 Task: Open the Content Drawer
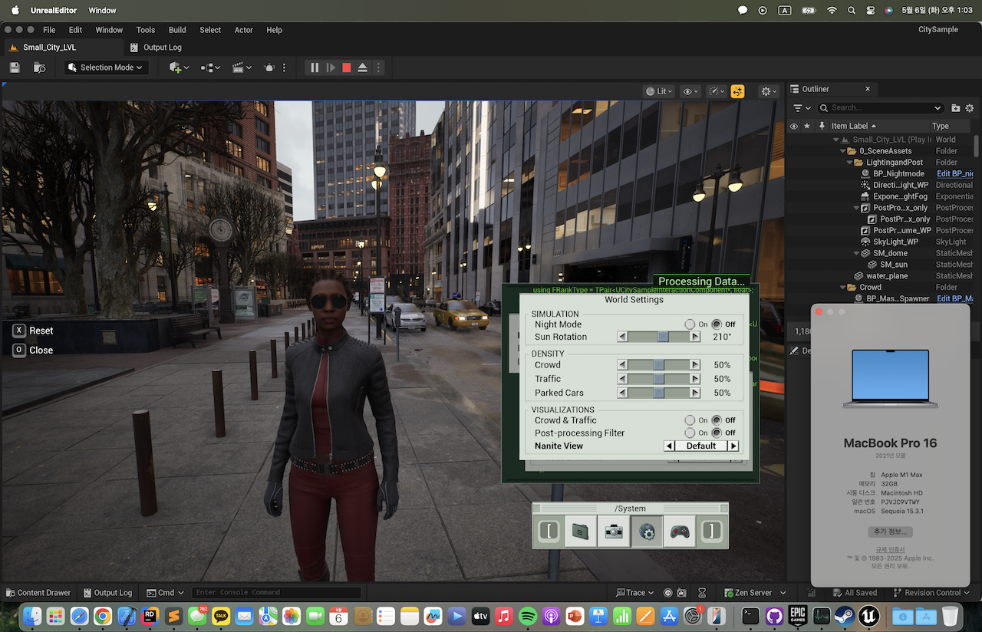tap(38, 592)
